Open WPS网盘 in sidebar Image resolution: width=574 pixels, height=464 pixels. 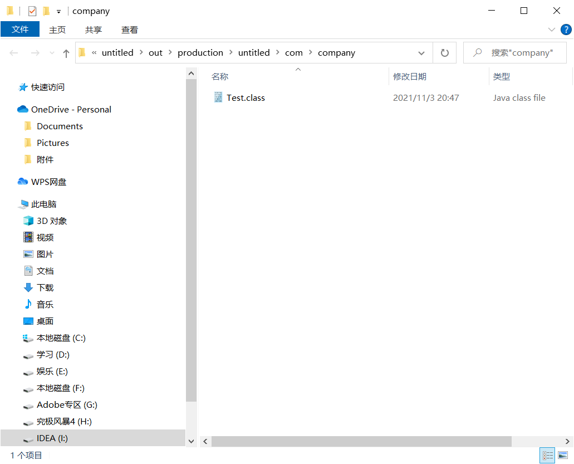[x=48, y=182]
